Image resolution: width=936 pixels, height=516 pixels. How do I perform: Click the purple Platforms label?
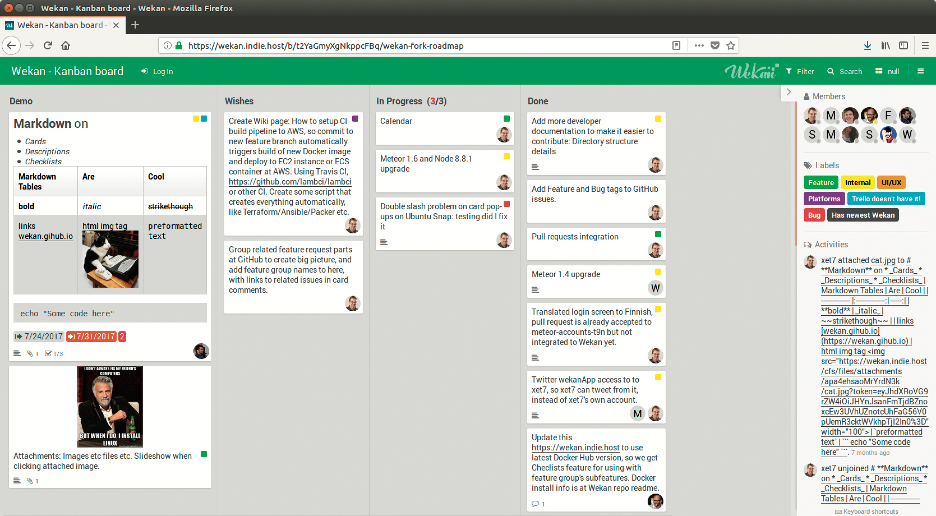point(824,199)
